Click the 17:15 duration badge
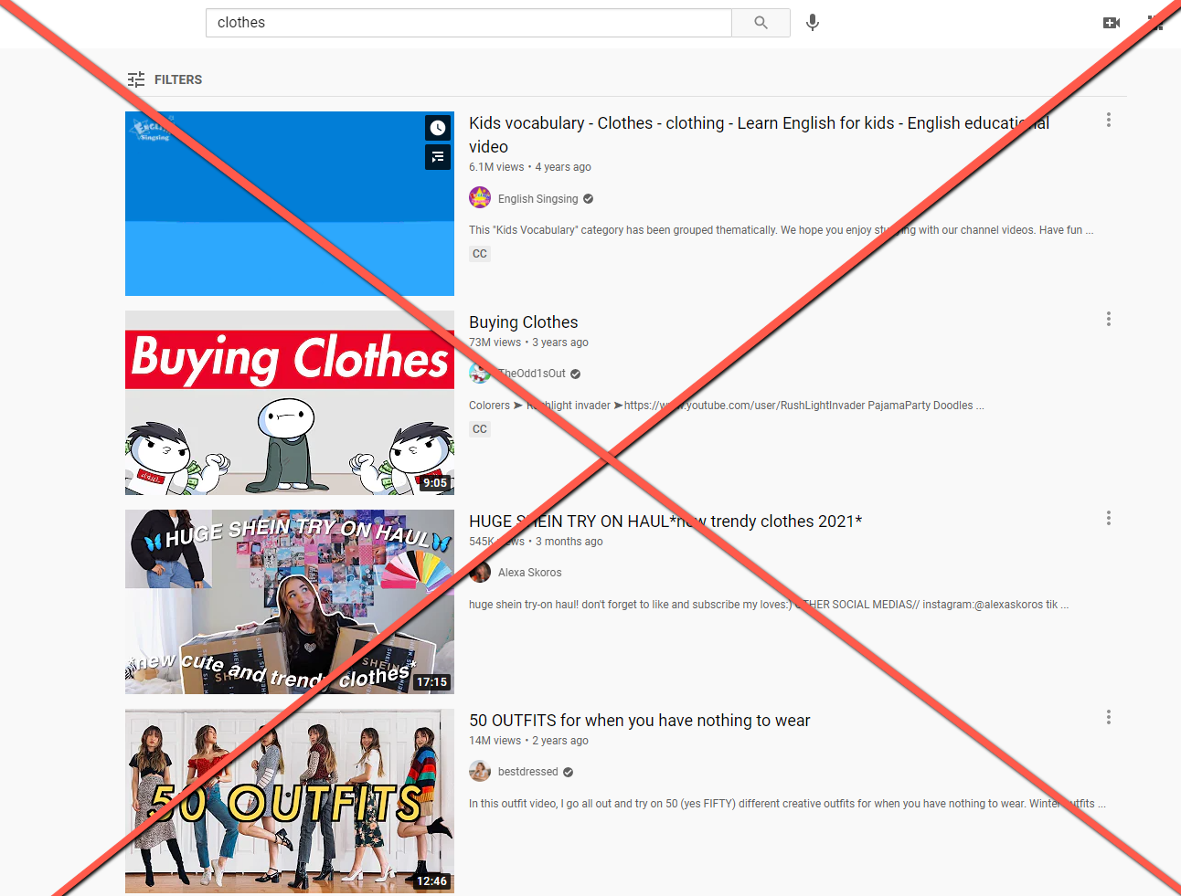The image size is (1181, 896). click(x=431, y=682)
